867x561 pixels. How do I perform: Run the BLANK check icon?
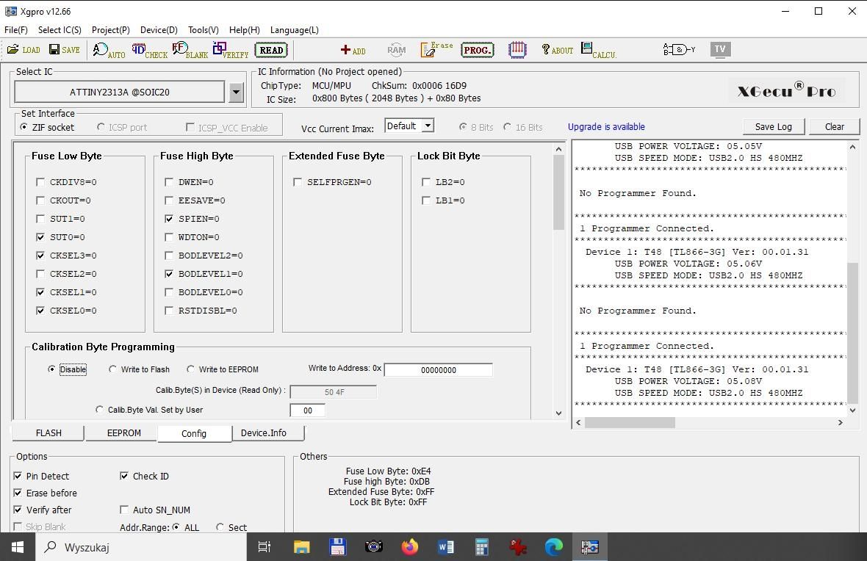coord(190,50)
